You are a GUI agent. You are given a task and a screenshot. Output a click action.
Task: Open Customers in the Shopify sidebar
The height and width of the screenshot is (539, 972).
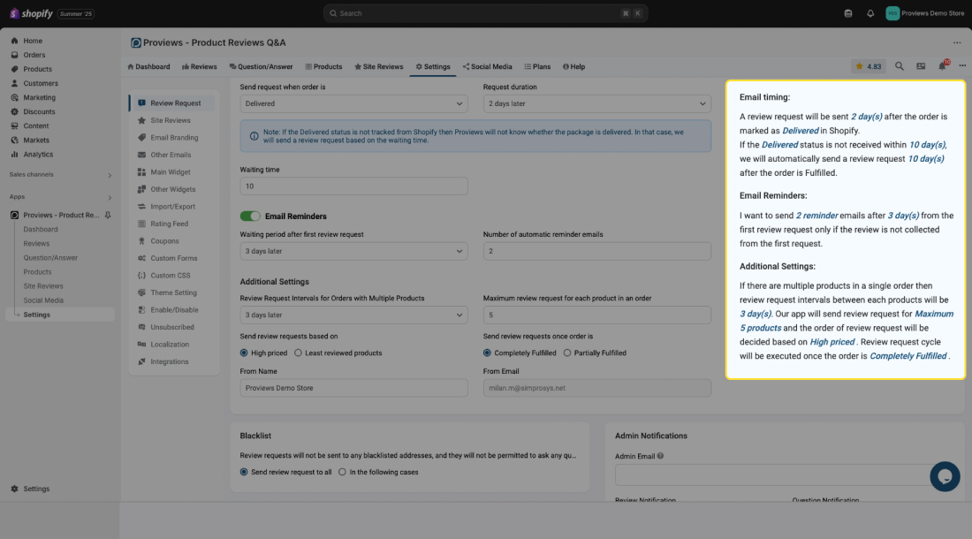[x=41, y=84]
